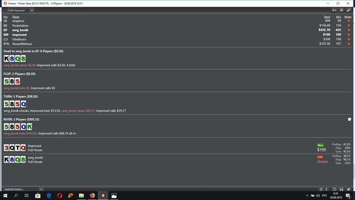Click the $199 winnings amount
Viewport: 355px width, 200px height.
coord(321,150)
